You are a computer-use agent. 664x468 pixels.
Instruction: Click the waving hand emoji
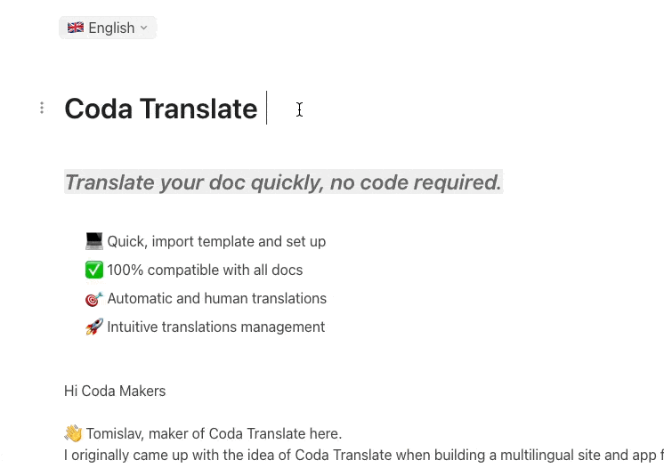click(x=73, y=433)
